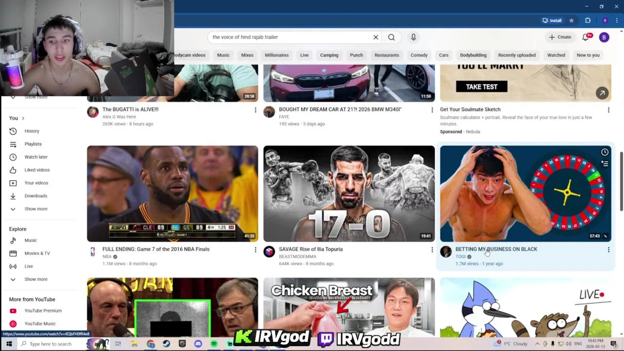Image resolution: width=624 pixels, height=351 pixels.
Task: Open 'Get Your Soulmate Sketch' ad title
Action: tap(470, 110)
